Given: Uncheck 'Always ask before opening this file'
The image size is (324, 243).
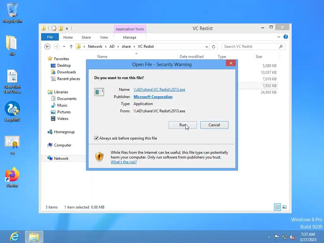Looking at the screenshot, I should coord(96,138).
